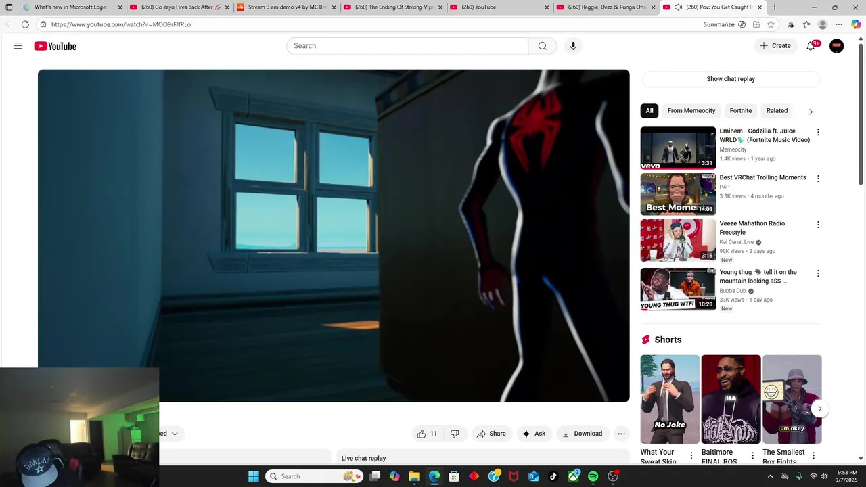Open a new browser tab
This screenshot has width=866, height=487.
775,7
